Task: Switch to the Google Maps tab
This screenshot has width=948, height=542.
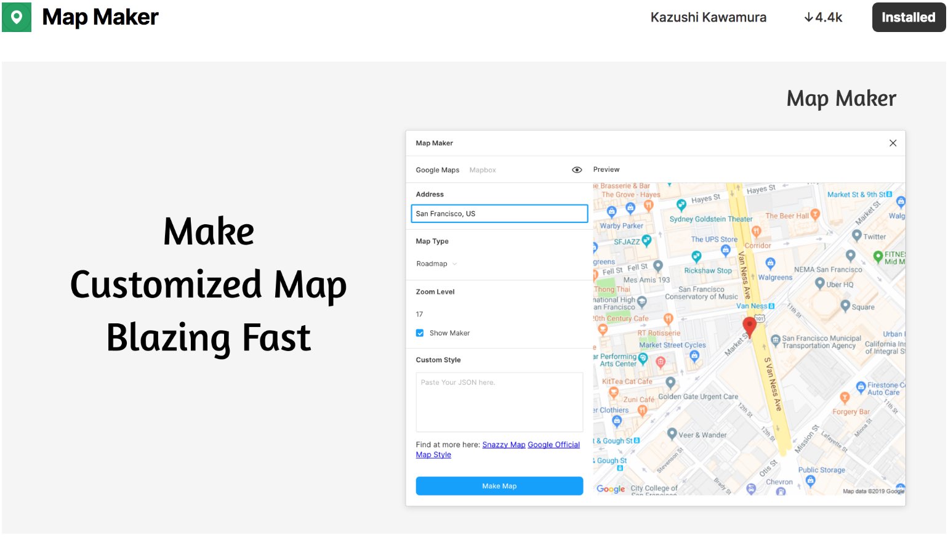Action: tap(437, 170)
